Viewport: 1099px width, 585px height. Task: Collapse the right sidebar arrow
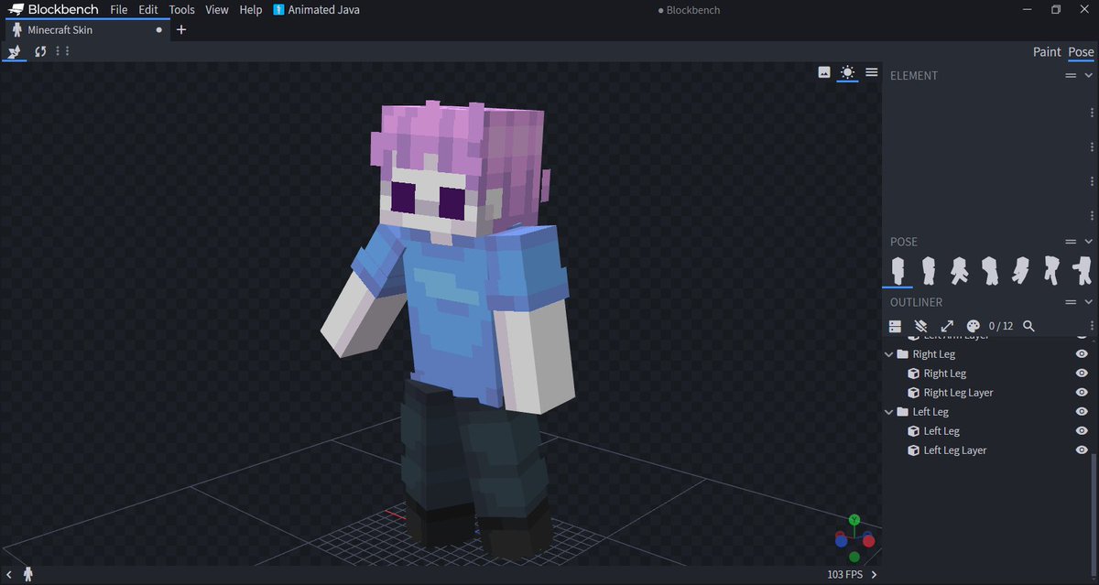874,575
